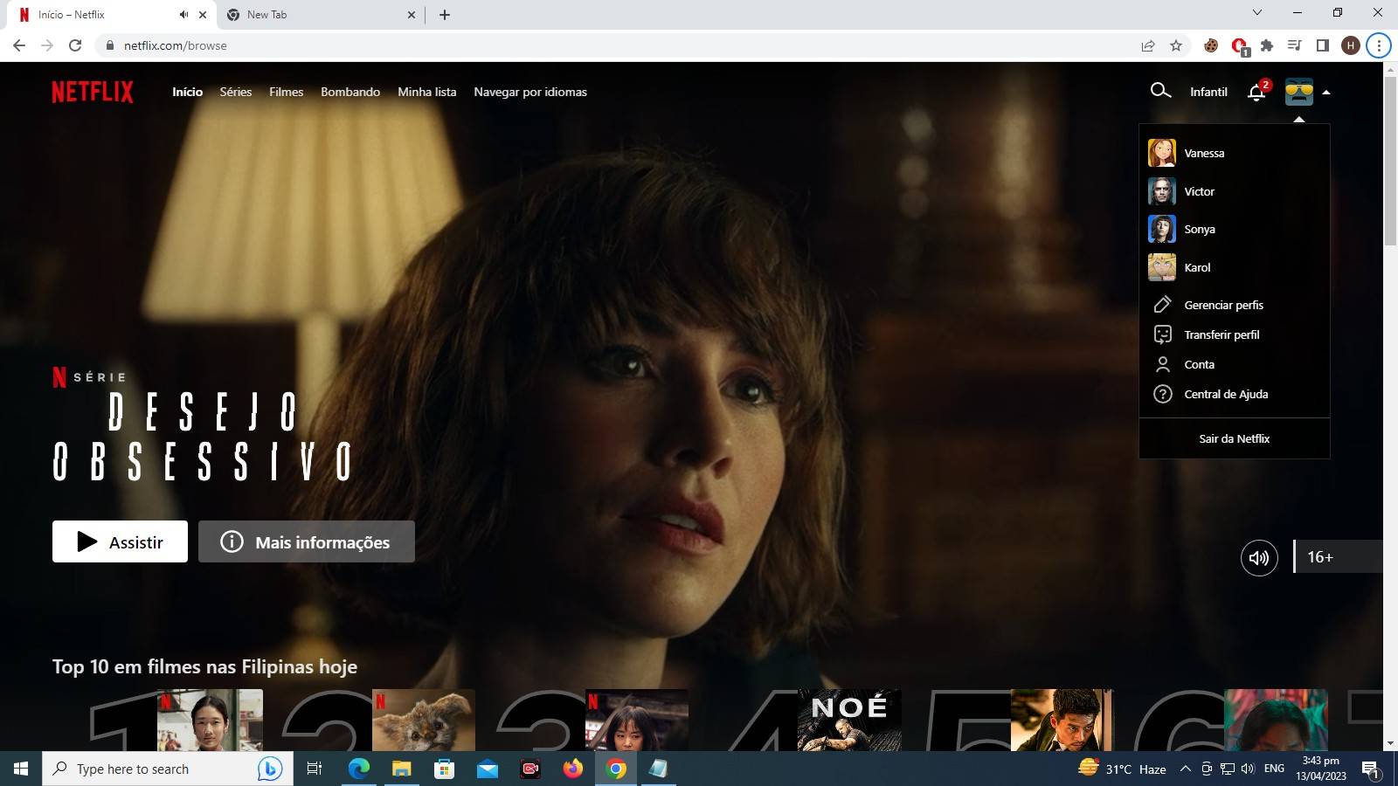The width and height of the screenshot is (1398, 786).
Task: Open Minha lista
Action: pyautogui.click(x=427, y=92)
